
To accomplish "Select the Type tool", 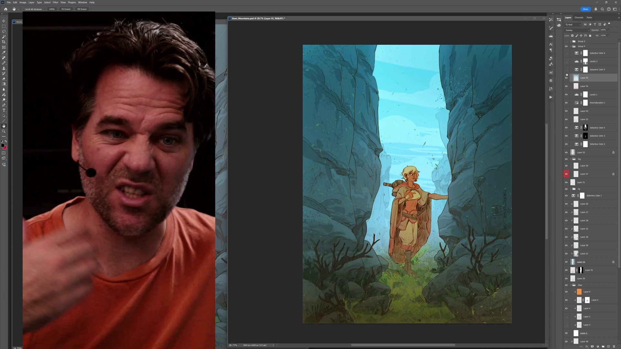I will [4, 111].
